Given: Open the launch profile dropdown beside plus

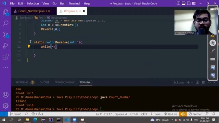Looking at the screenshot, I should [x=192, y=83].
